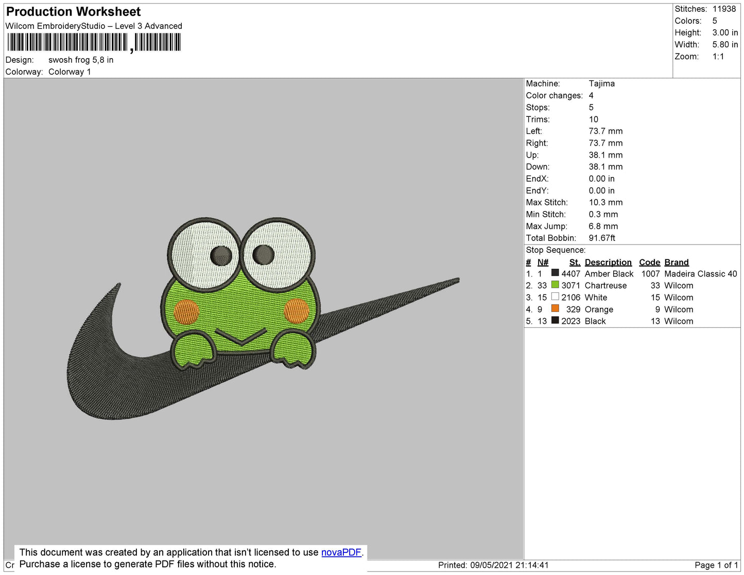744x575 pixels.
Task: Click the Tajima machine value
Action: click(x=601, y=83)
